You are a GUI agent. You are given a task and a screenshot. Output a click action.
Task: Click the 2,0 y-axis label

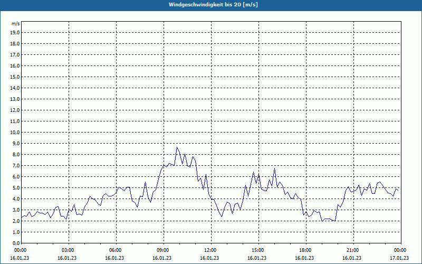point(16,221)
